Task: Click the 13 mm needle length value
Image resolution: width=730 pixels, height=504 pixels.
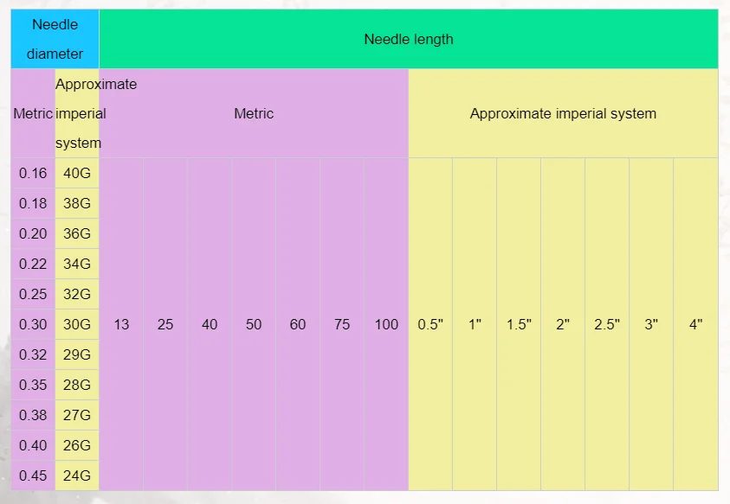Action: click(121, 324)
